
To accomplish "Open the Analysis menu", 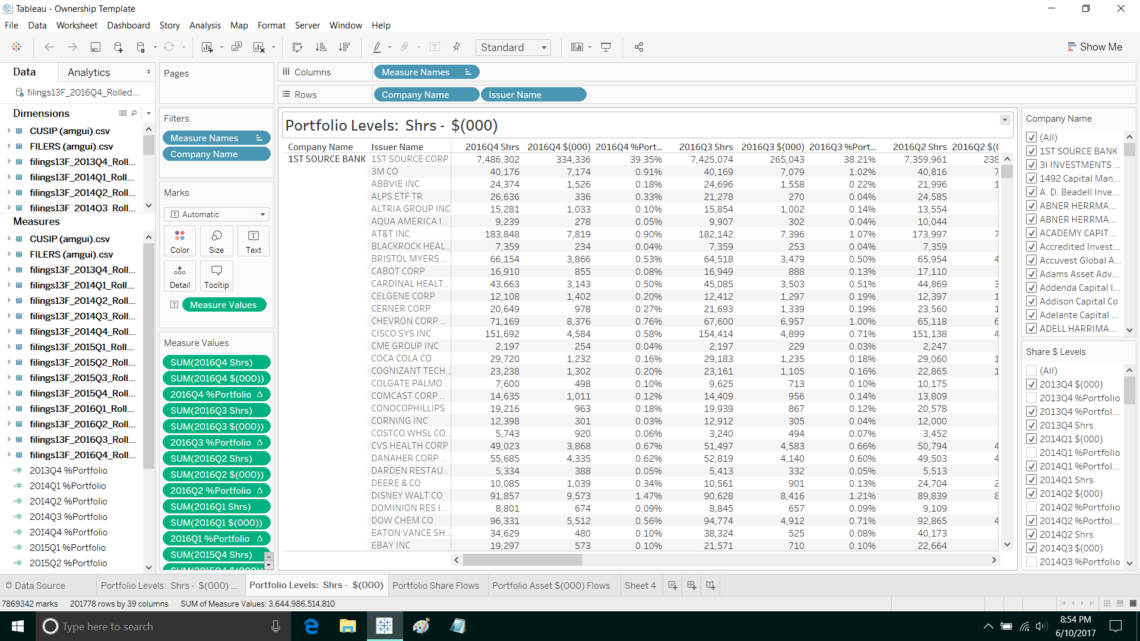I will click(x=205, y=26).
